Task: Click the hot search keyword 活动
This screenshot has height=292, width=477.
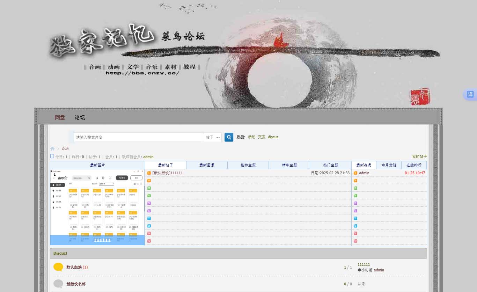Action: (x=251, y=137)
